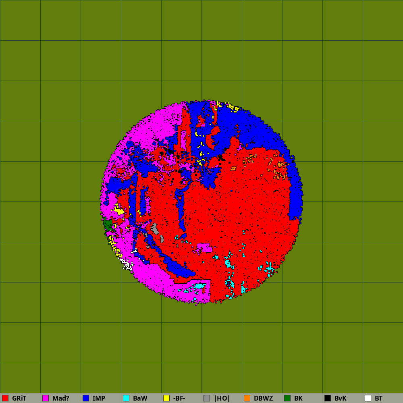
Task: Select the IMP legend label
Action: pyautogui.click(x=99, y=398)
